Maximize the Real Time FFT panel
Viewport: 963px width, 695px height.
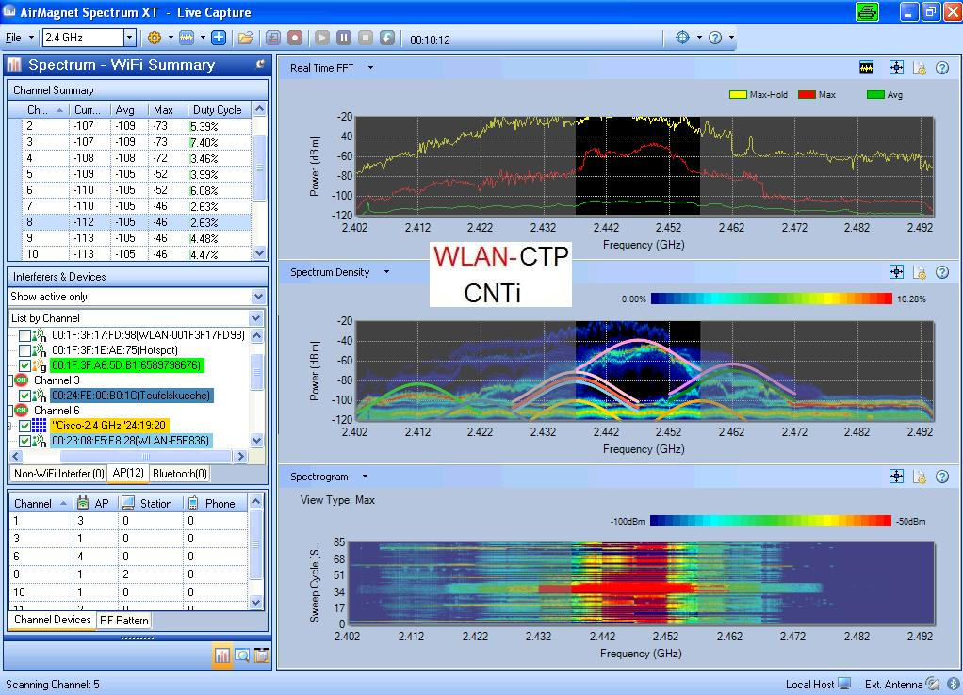pos(897,68)
